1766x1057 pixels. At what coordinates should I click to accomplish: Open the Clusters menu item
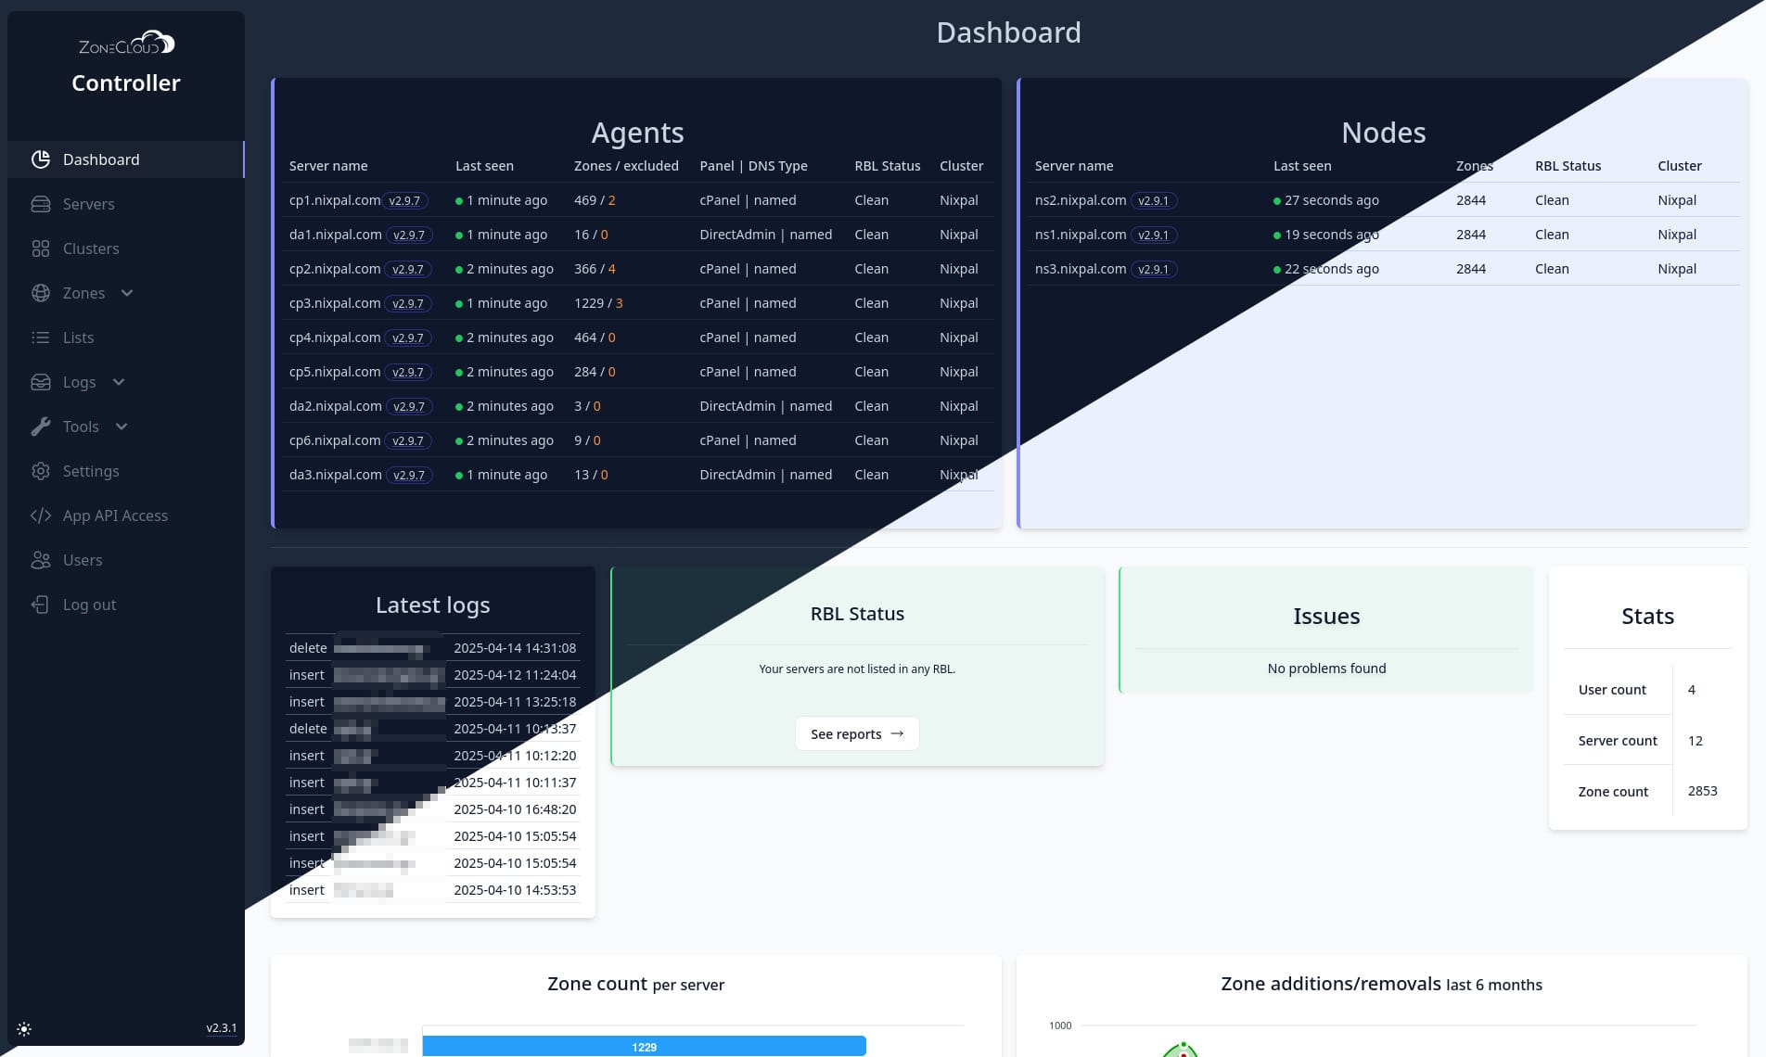pos(91,248)
